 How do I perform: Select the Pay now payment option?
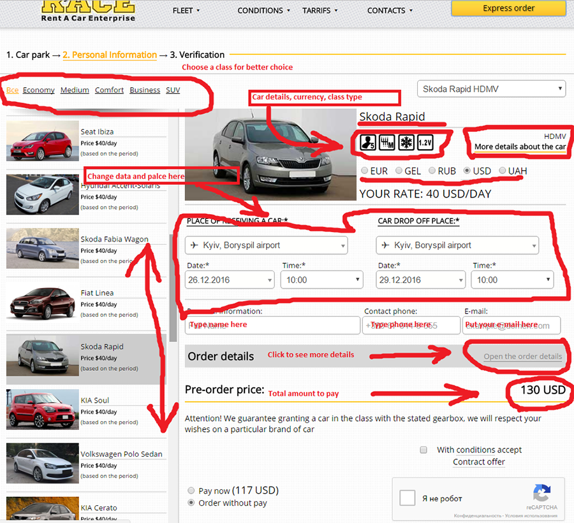click(x=191, y=491)
